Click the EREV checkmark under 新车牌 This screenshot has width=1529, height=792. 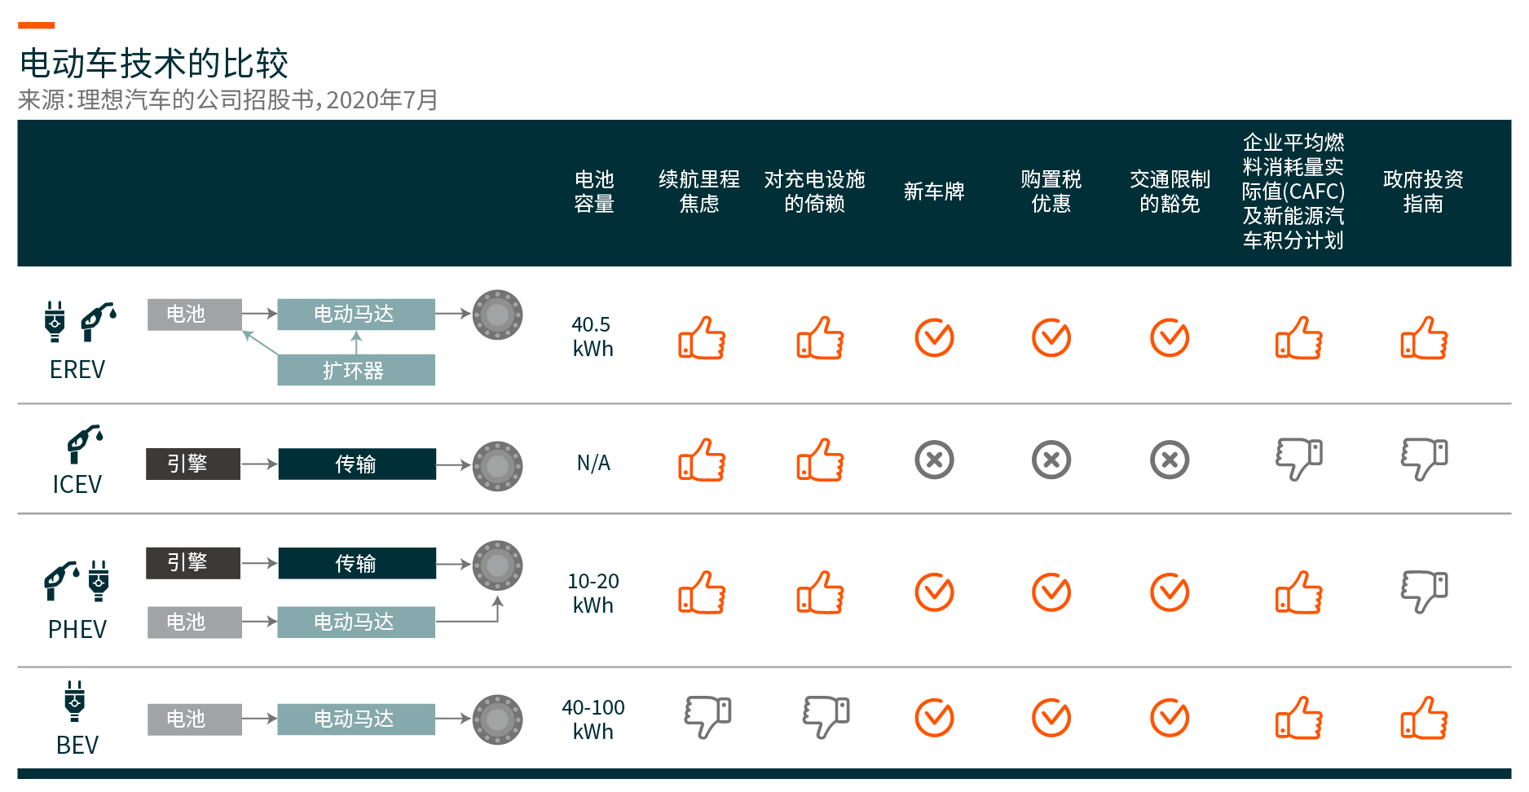pos(934,337)
